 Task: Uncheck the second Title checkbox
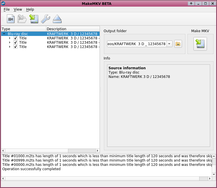pyautogui.click(x=15, y=43)
